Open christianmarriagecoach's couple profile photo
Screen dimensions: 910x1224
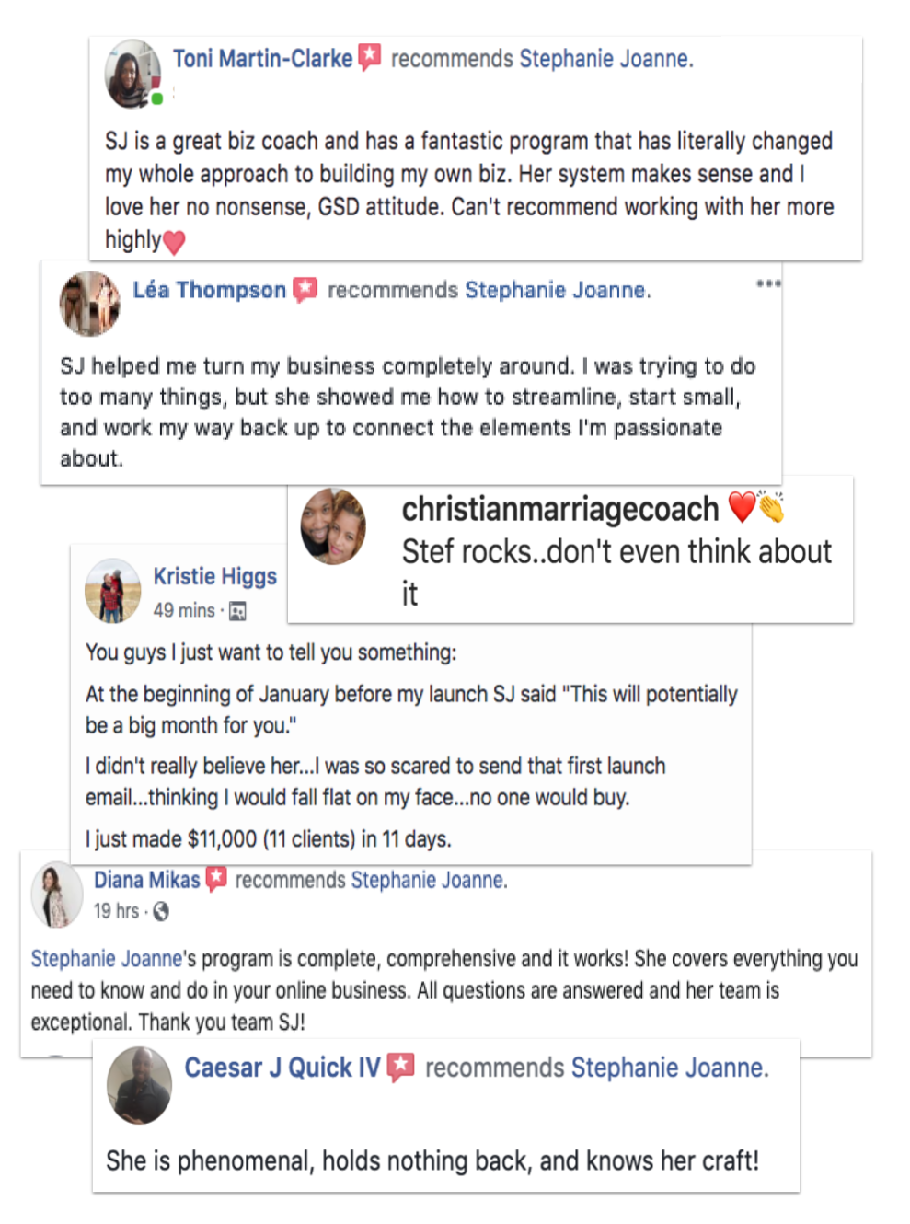pos(333,526)
